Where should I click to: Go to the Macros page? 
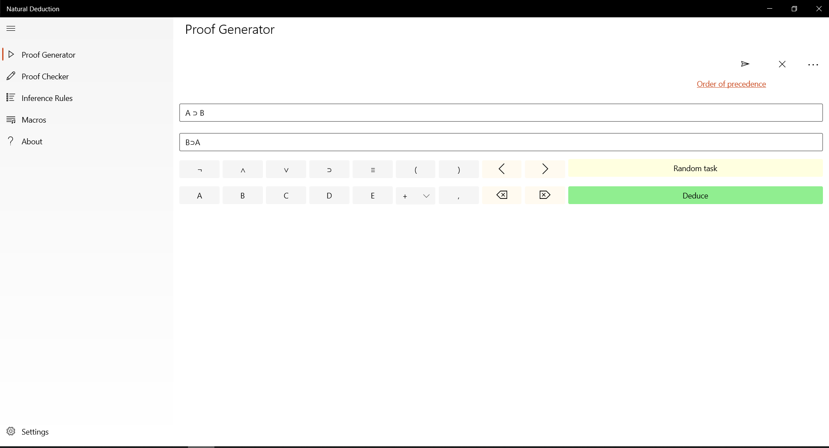point(34,120)
